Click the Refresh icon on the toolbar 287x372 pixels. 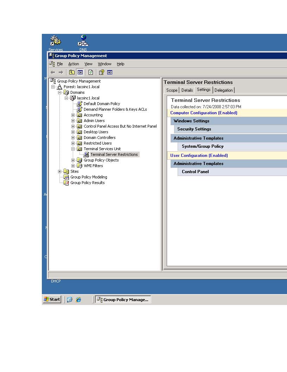pos(90,72)
